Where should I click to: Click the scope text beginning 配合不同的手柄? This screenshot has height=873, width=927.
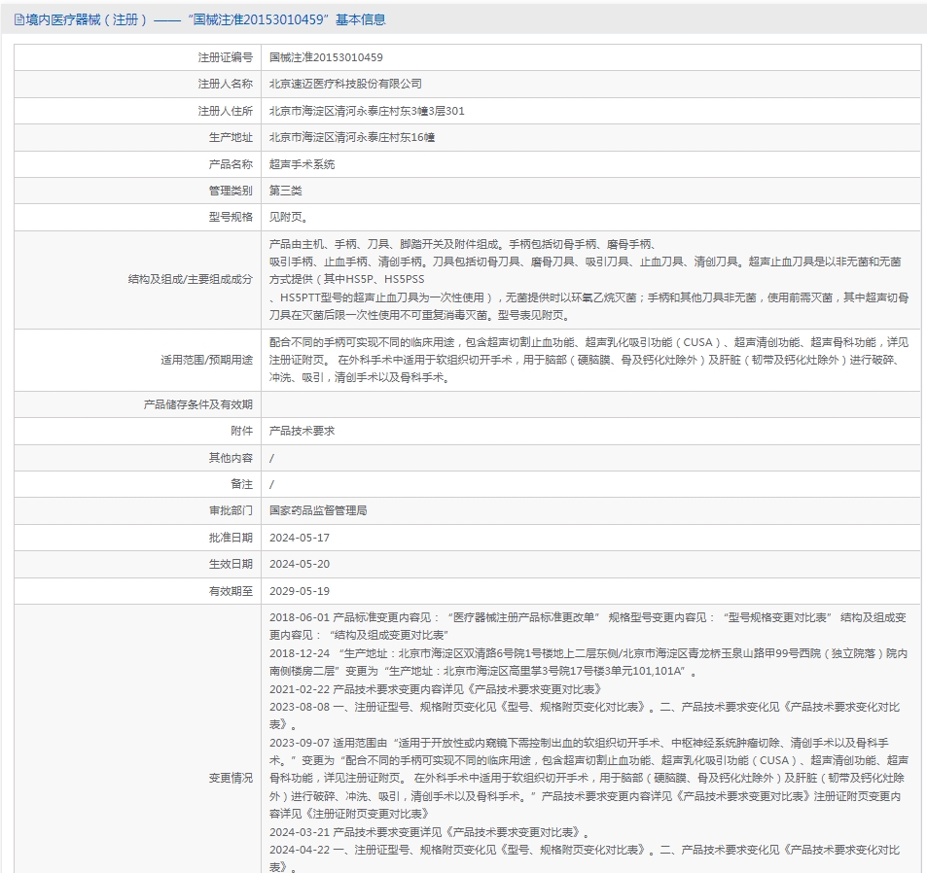pos(588,360)
